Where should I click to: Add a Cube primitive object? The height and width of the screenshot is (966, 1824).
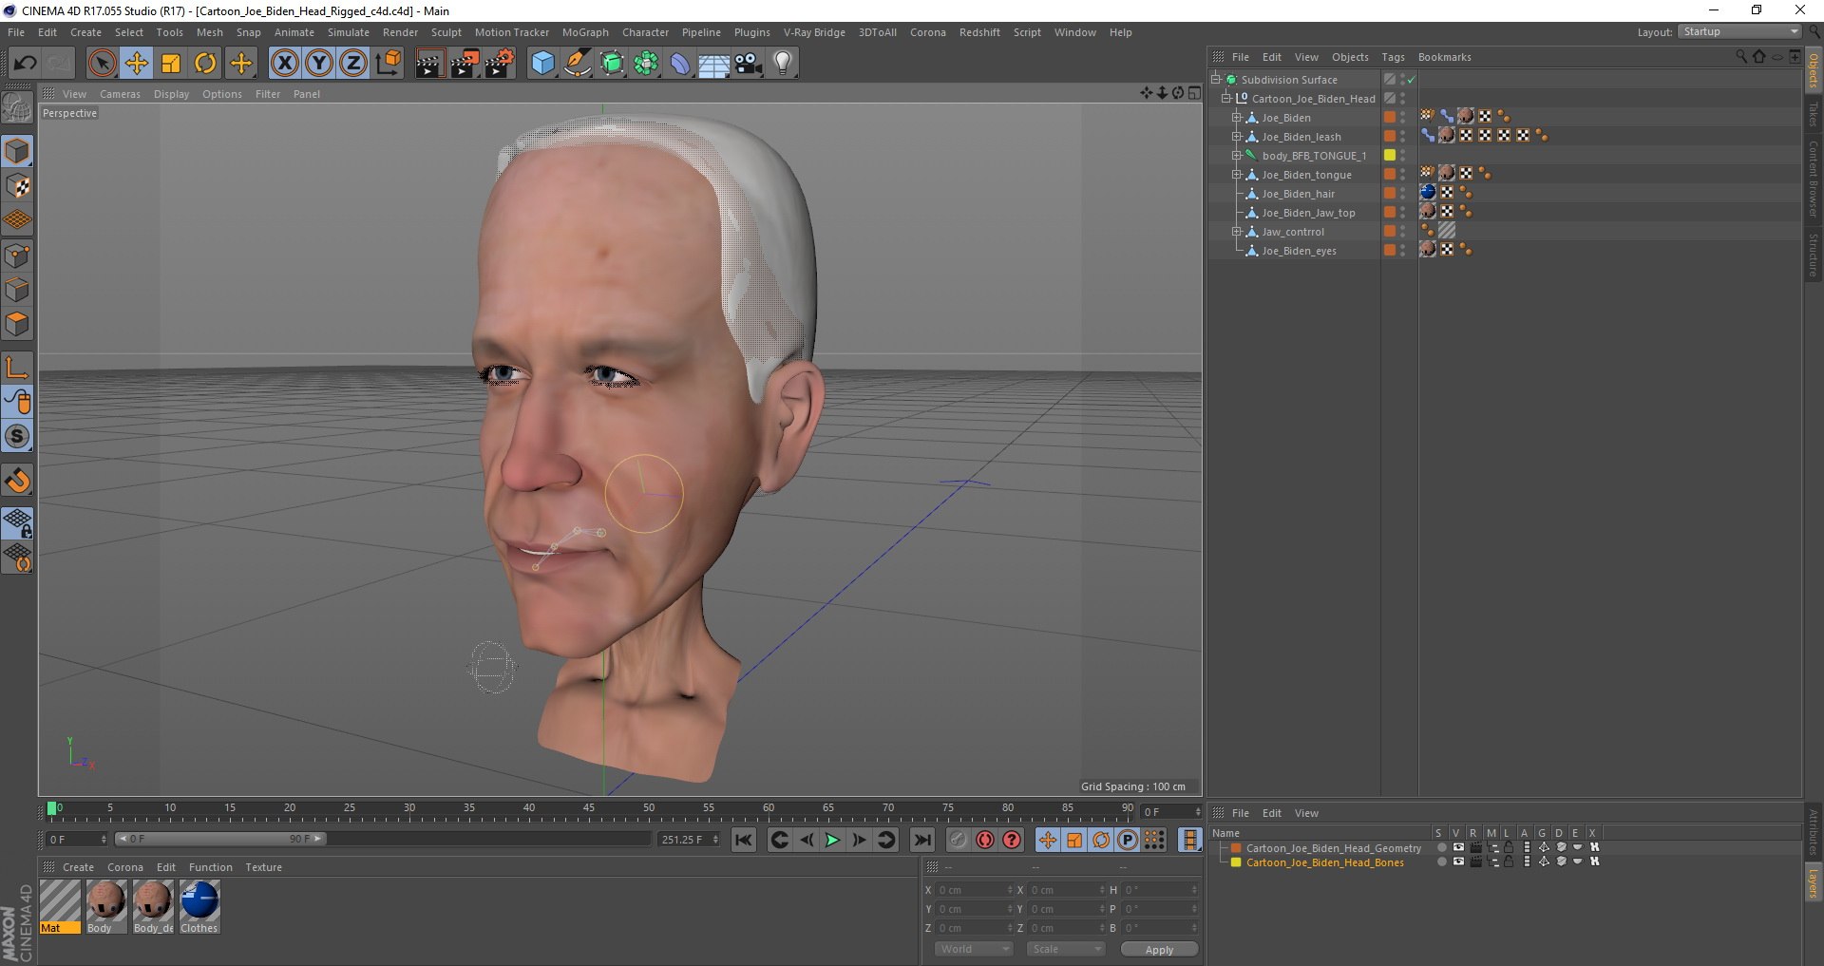coord(542,64)
